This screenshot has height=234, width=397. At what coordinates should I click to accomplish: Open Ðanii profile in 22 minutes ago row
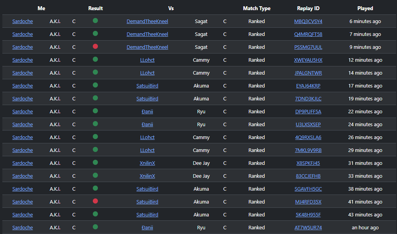(x=147, y=112)
